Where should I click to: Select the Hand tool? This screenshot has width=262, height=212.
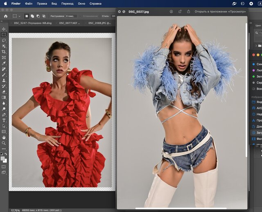[x=4, y=137]
